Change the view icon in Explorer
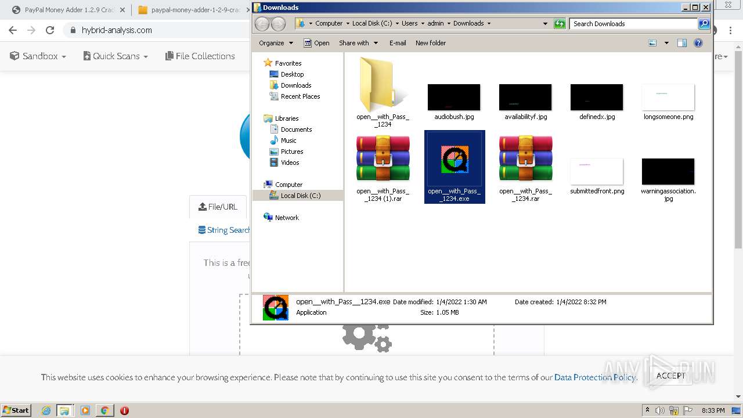Screen dimensions: 743x418 tap(653, 43)
